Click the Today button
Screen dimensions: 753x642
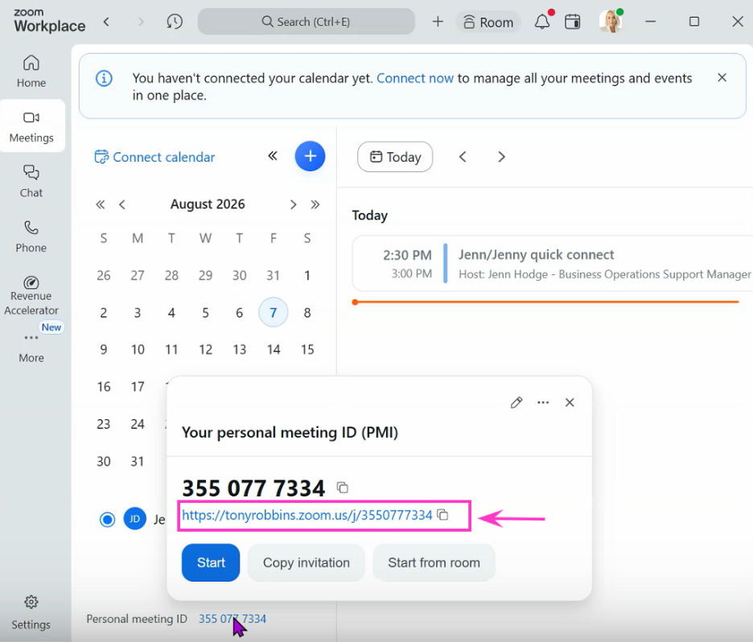[395, 157]
